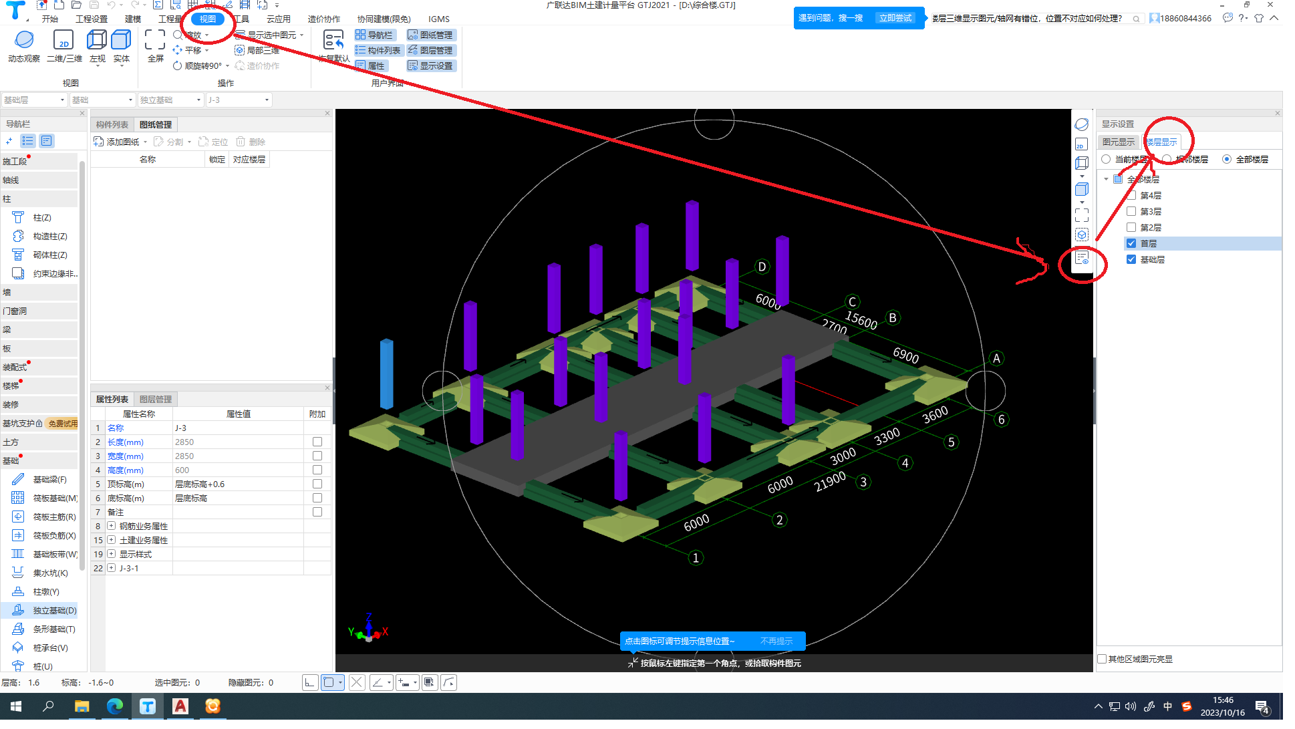Select the 当前楼层 radio button

[x=1106, y=159]
